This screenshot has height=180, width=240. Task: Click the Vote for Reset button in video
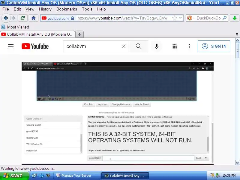click(x=142, y=104)
